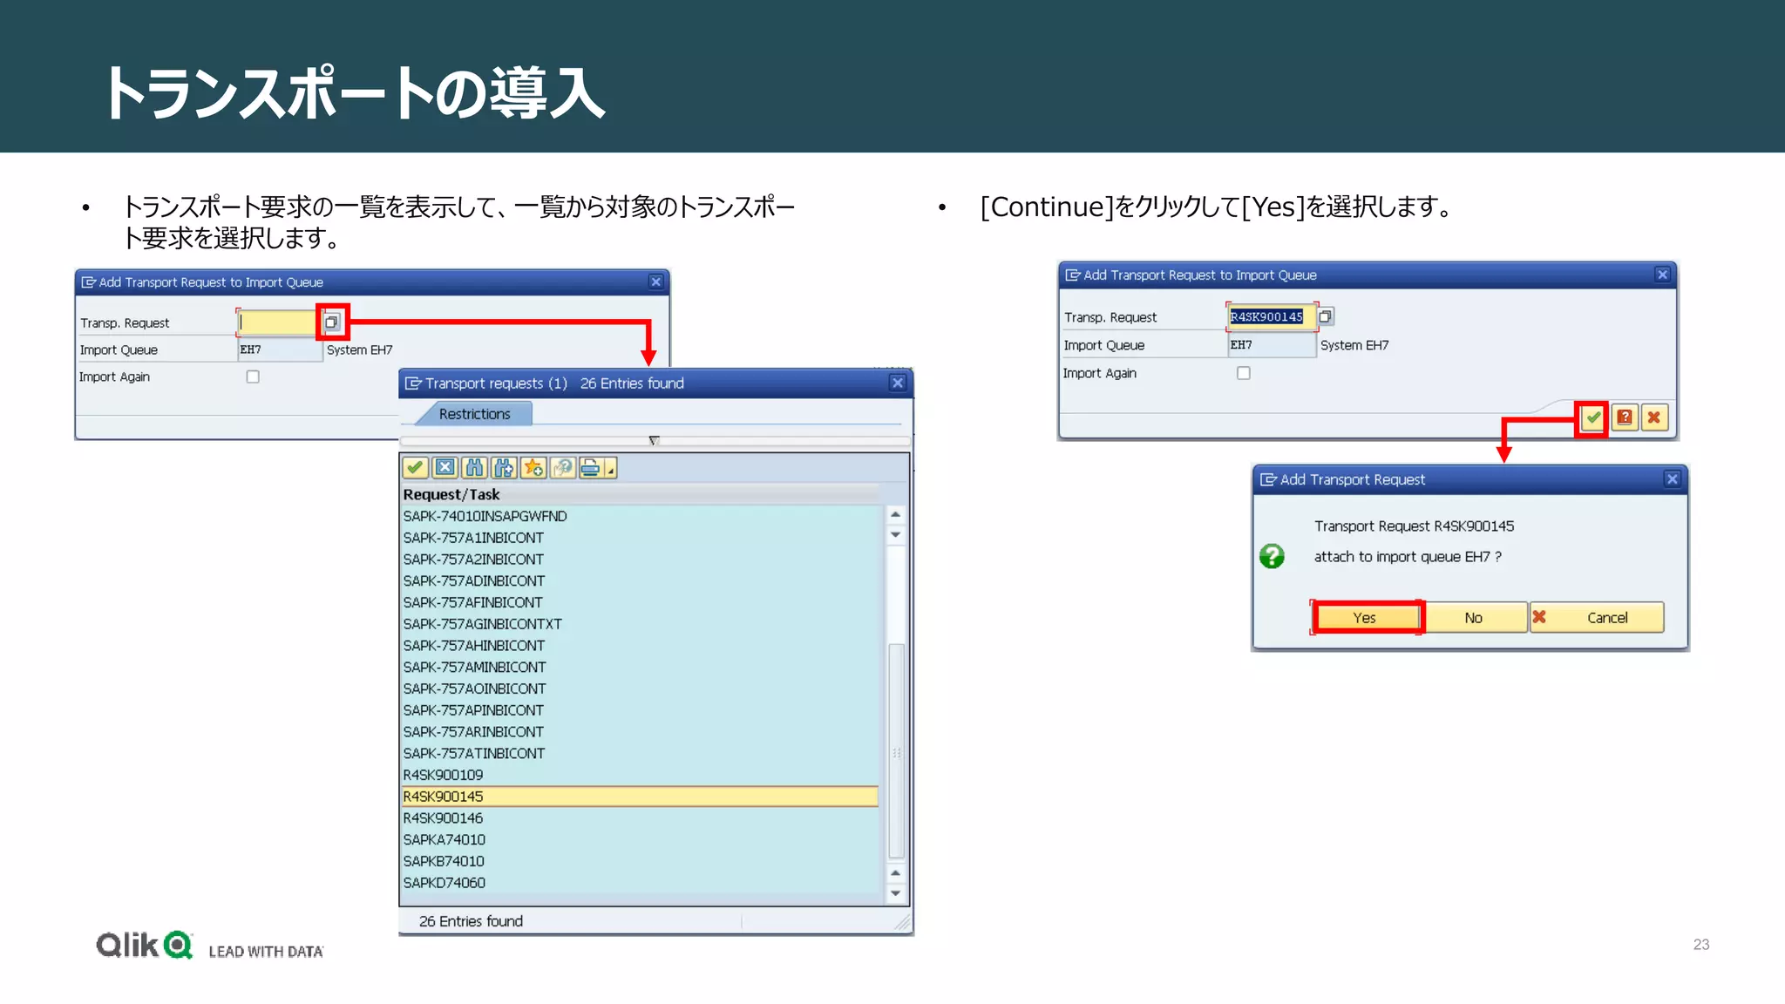The image size is (1785, 1004).
Task: Click the binoculars Find Next icon
Action: [x=504, y=468]
